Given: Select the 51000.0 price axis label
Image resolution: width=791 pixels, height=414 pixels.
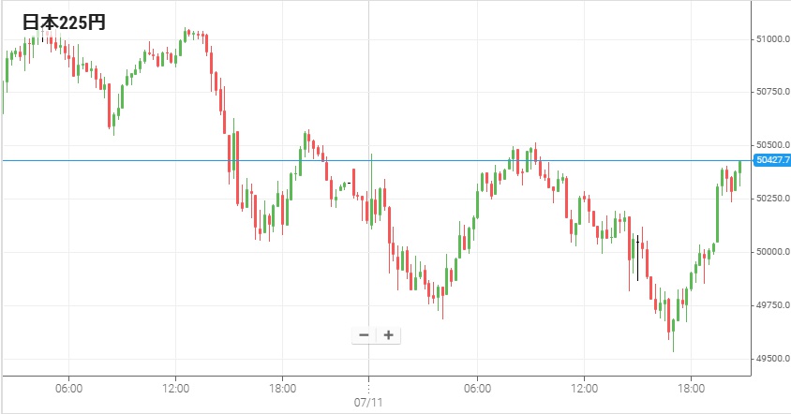Looking at the screenshot, I should (x=772, y=38).
